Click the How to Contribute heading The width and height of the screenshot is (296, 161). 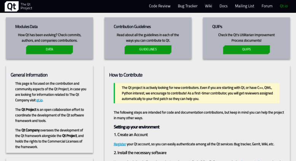coord(126,75)
